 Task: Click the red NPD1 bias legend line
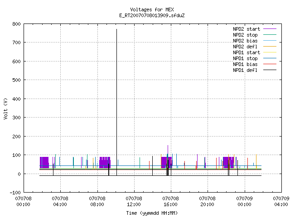click(x=270, y=64)
